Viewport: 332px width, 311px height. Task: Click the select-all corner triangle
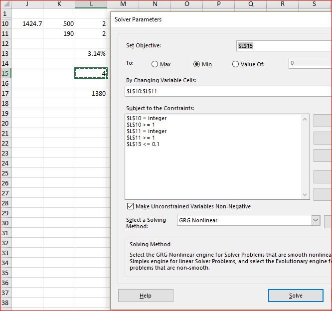coord(5,4)
